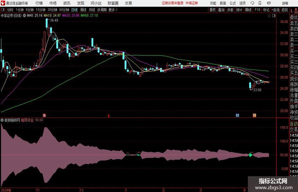The image size is (298, 192).
Task: Click the MA10: 24.97 indicator value
Action: coord(52,15)
